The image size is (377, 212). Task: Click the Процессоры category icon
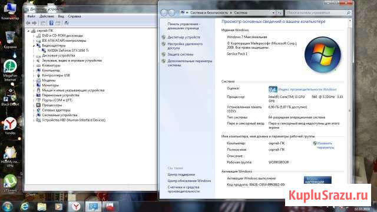pyautogui.click(x=38, y=105)
